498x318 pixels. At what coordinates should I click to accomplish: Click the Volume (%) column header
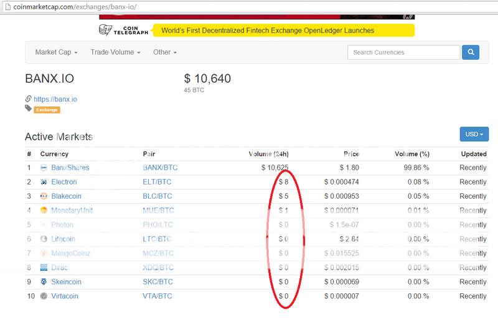pyautogui.click(x=412, y=154)
